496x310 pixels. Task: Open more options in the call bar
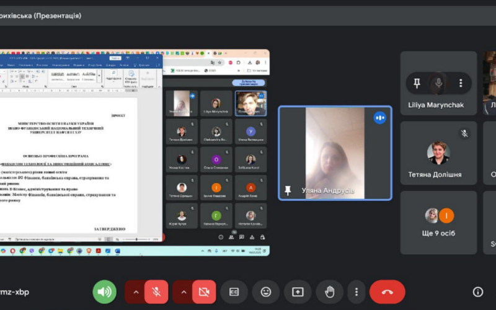(x=356, y=291)
